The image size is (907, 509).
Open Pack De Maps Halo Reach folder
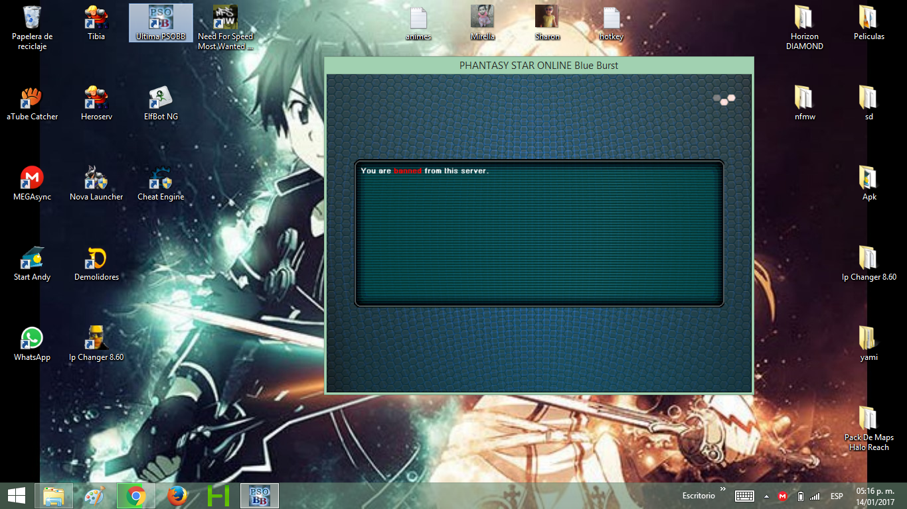click(x=868, y=429)
